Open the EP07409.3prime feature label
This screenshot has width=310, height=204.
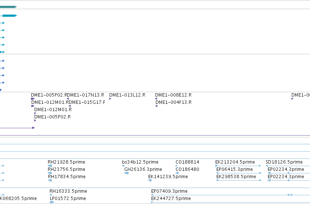[x=169, y=191]
